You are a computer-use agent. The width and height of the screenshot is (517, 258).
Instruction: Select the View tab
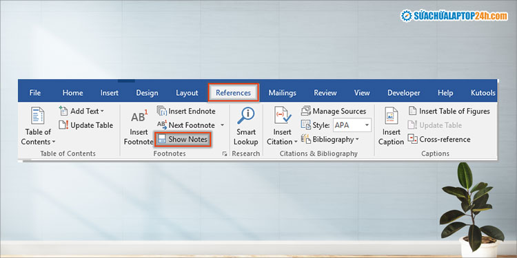(x=362, y=93)
